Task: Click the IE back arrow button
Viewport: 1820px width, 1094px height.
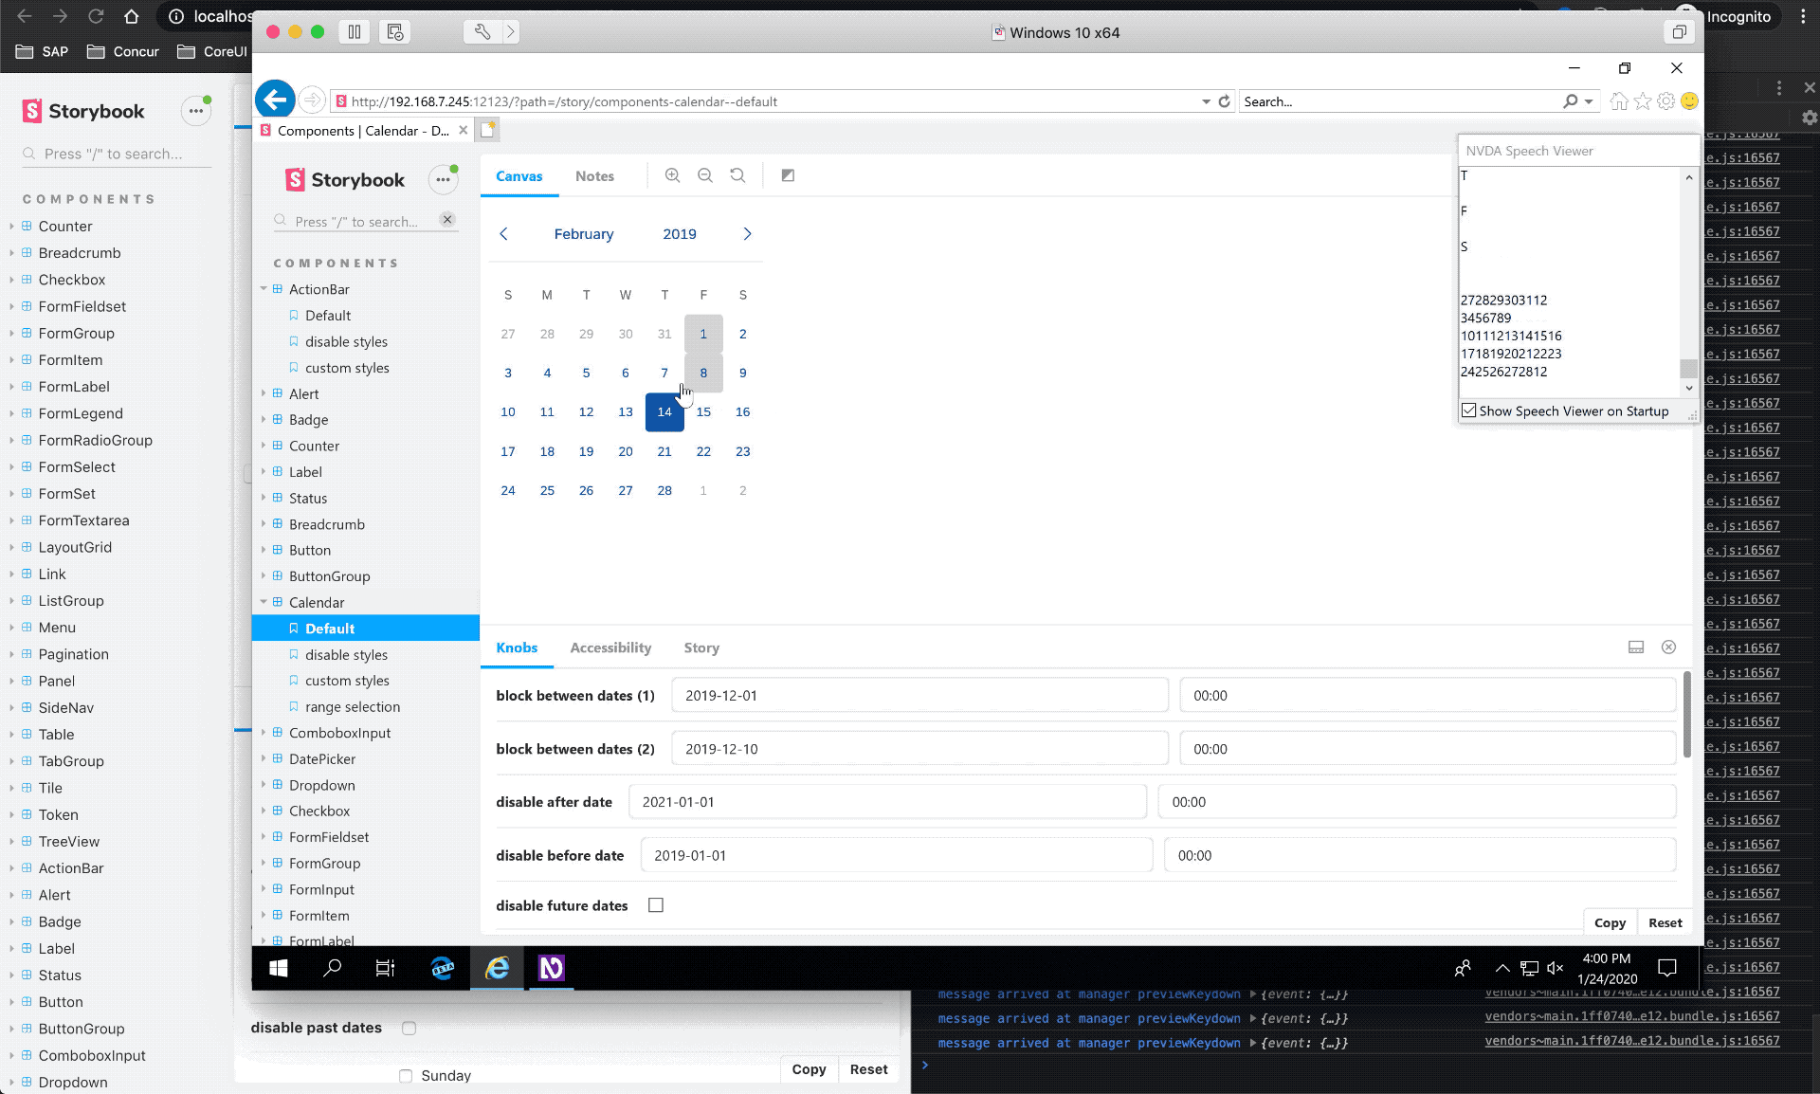Action: [x=275, y=99]
